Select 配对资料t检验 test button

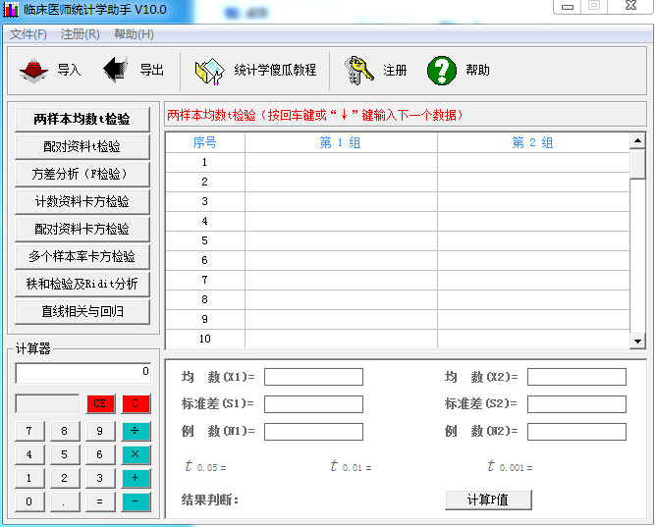[82, 146]
